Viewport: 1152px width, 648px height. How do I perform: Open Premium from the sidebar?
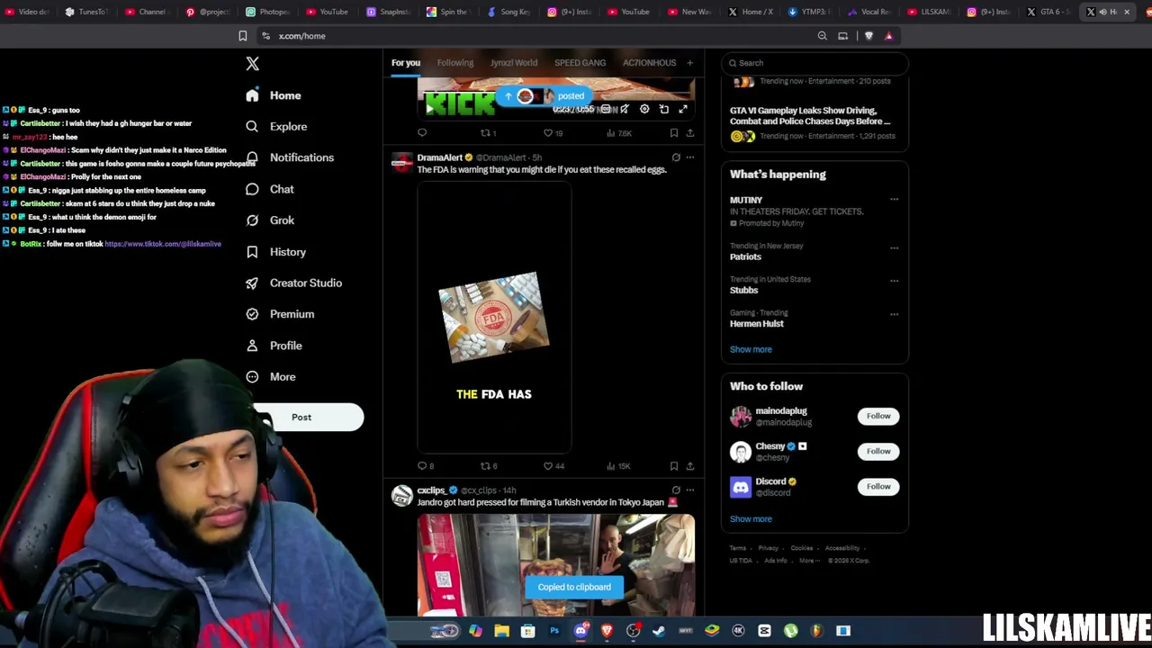(280, 314)
